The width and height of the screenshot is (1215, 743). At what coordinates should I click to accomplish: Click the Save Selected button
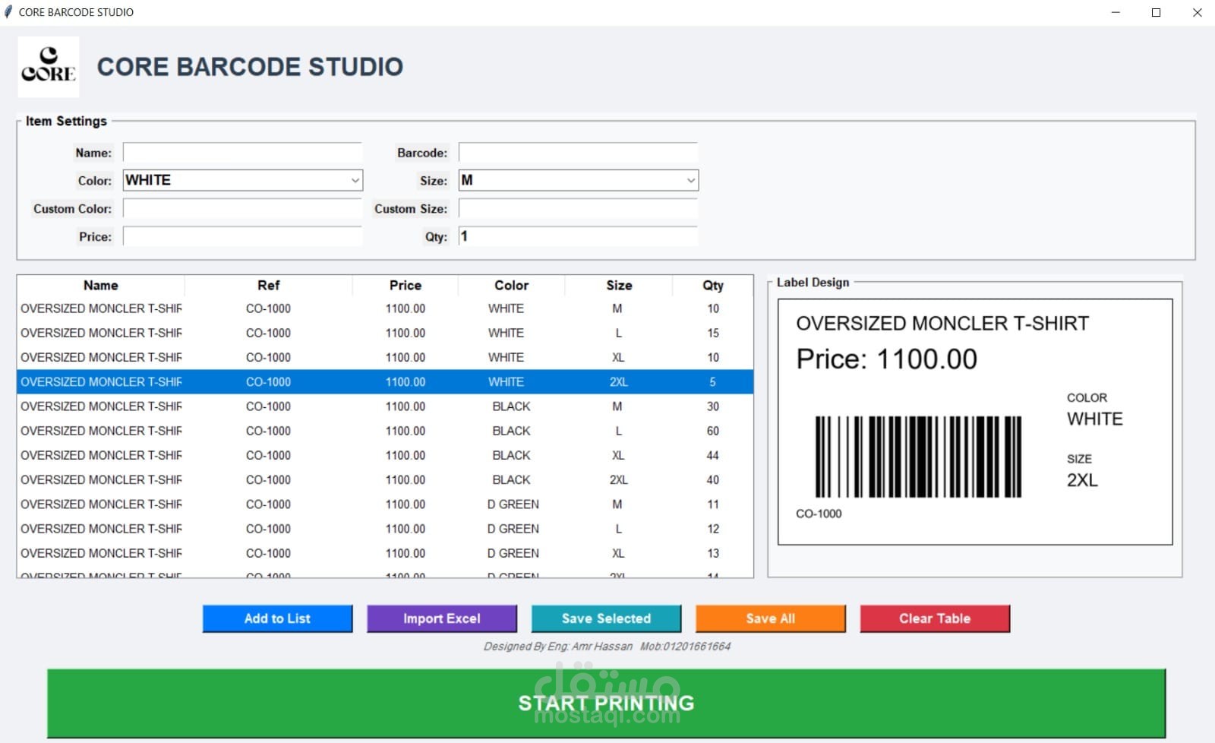tap(606, 618)
